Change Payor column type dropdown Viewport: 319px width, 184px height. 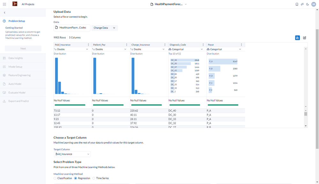click(224, 49)
